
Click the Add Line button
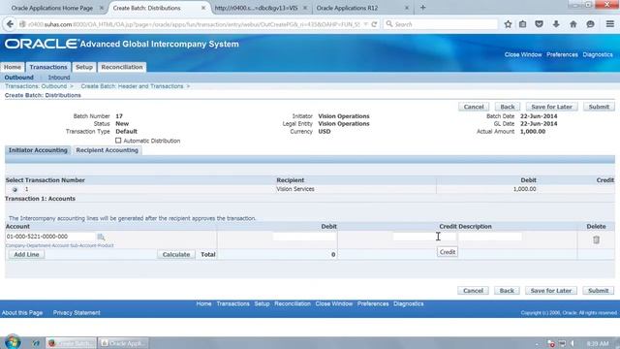pyautogui.click(x=26, y=254)
